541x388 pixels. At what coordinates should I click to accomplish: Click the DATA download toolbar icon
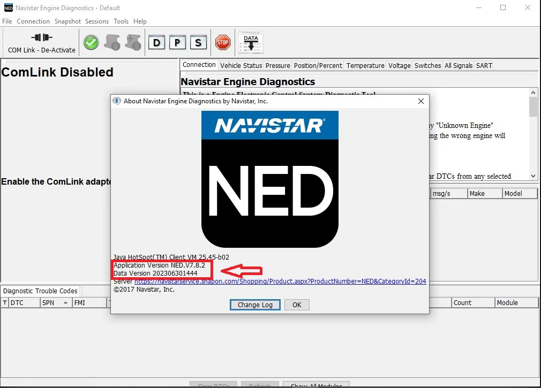tap(251, 43)
